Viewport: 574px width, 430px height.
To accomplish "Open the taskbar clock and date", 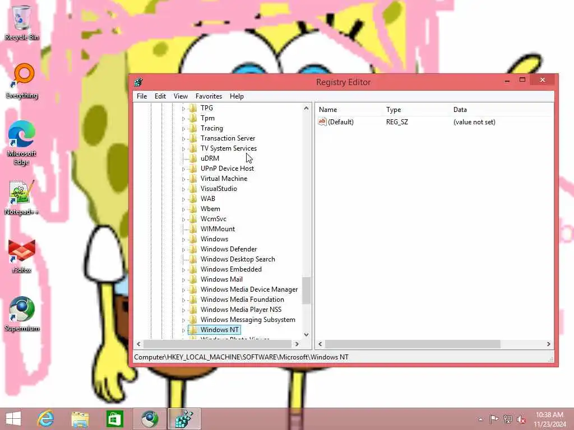I will (x=549, y=419).
